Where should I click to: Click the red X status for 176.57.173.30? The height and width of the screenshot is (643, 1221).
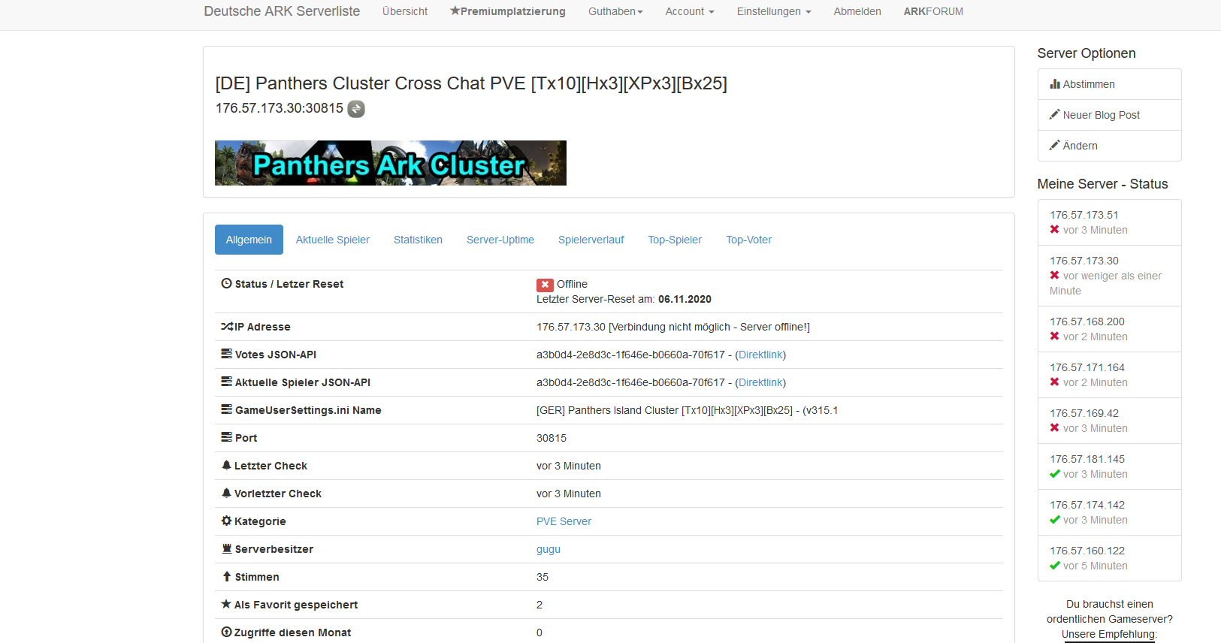1055,276
